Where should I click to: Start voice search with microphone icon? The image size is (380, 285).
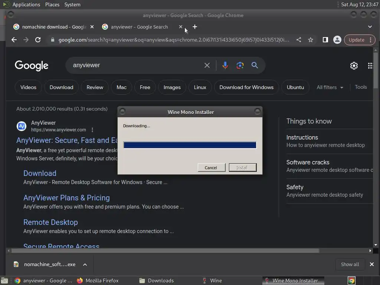click(225, 65)
